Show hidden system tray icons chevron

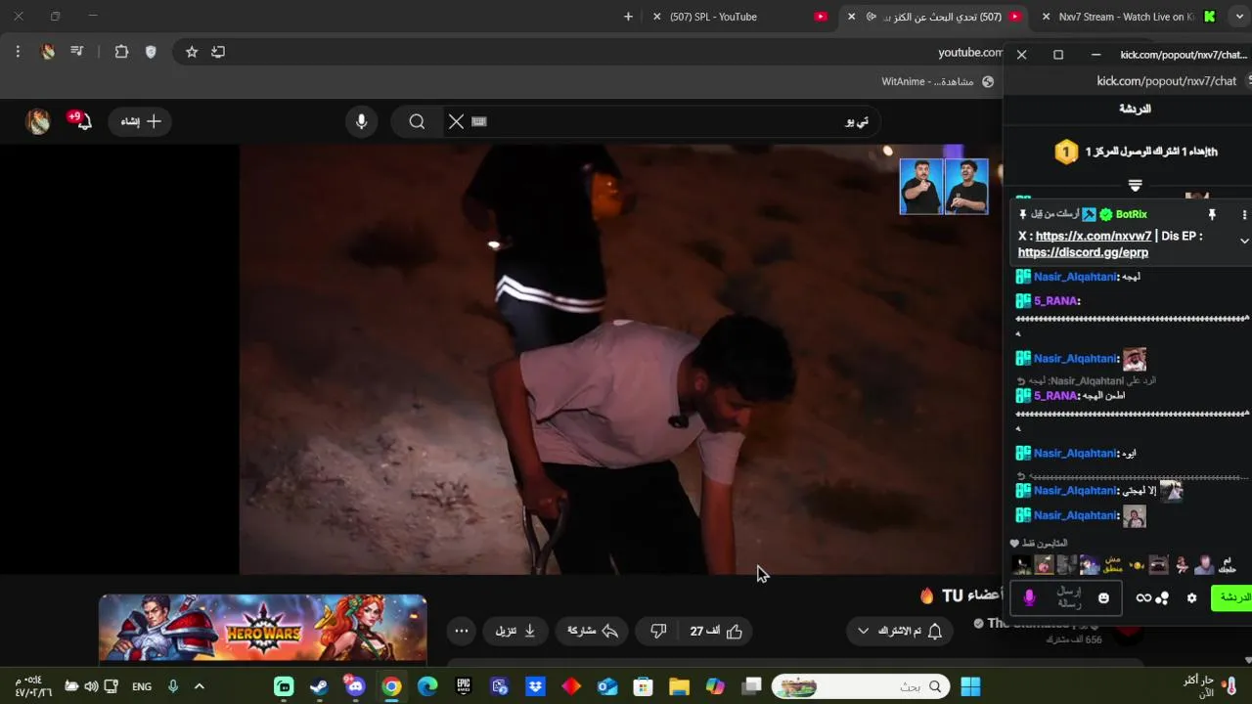[200, 686]
